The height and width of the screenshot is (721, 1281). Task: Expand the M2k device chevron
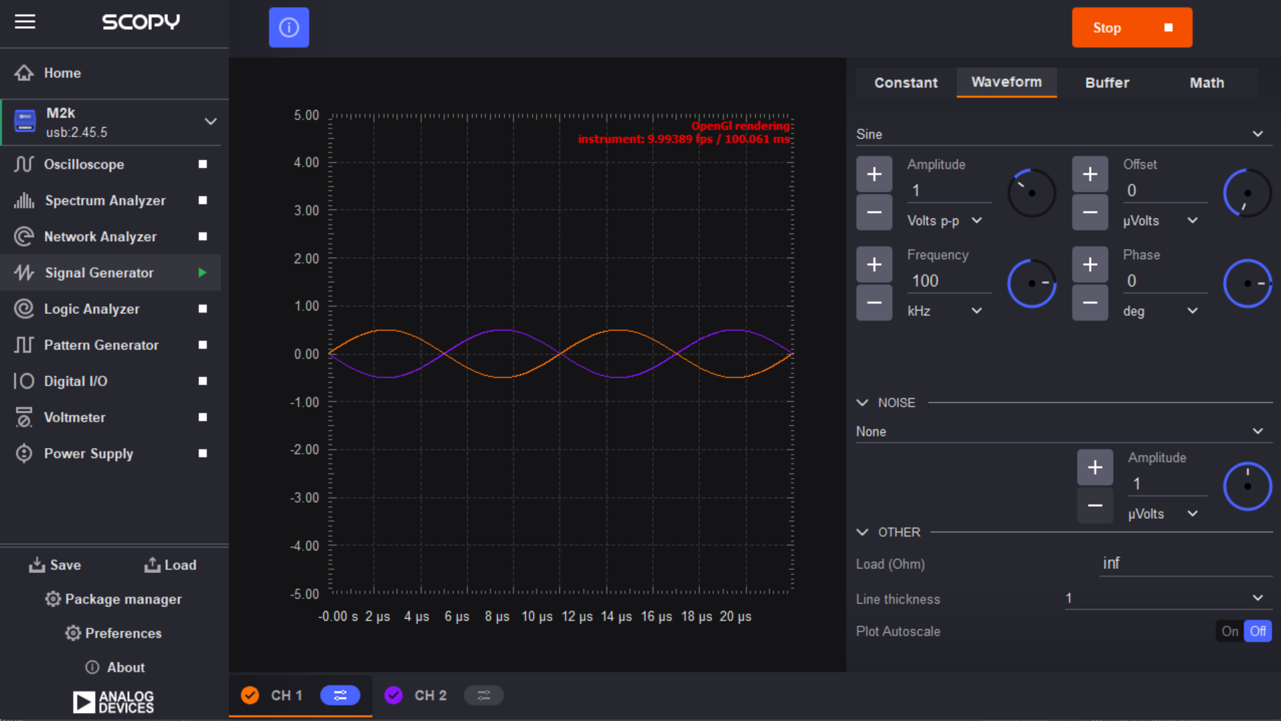coord(210,121)
